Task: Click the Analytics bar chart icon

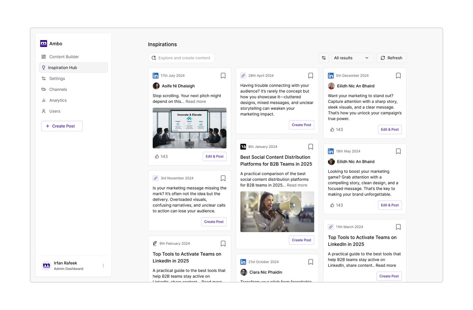Action: point(44,100)
